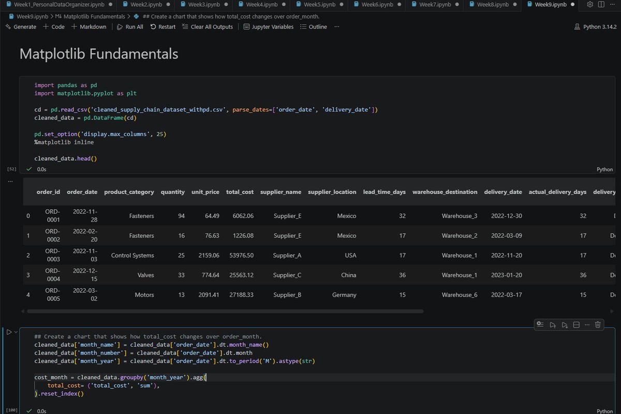Viewport: 621px width, 414px height.
Task: Execute above cells from cell toolbar
Action: (x=553, y=324)
